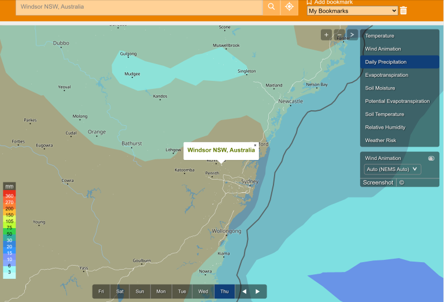Select the Daily Precipitation layer
The image size is (444, 302).
tap(399, 62)
